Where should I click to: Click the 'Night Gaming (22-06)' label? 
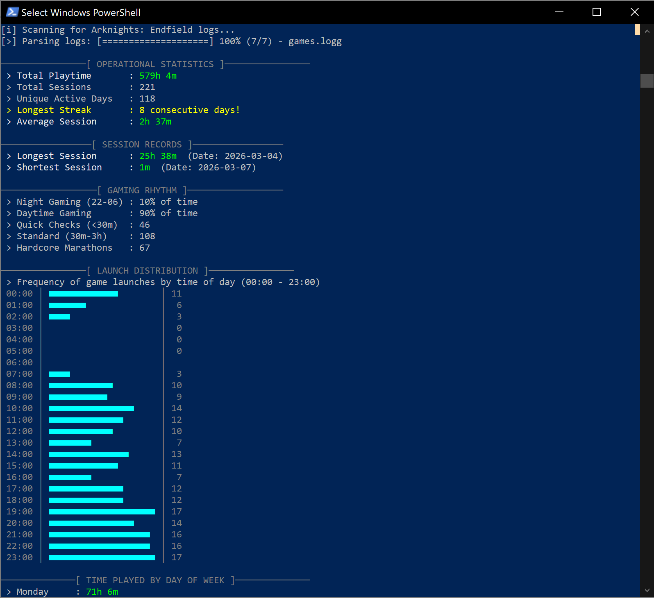[x=70, y=202]
